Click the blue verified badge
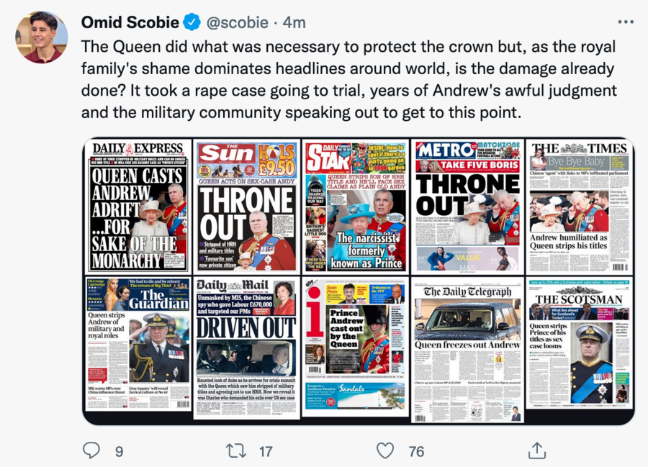 (192, 22)
